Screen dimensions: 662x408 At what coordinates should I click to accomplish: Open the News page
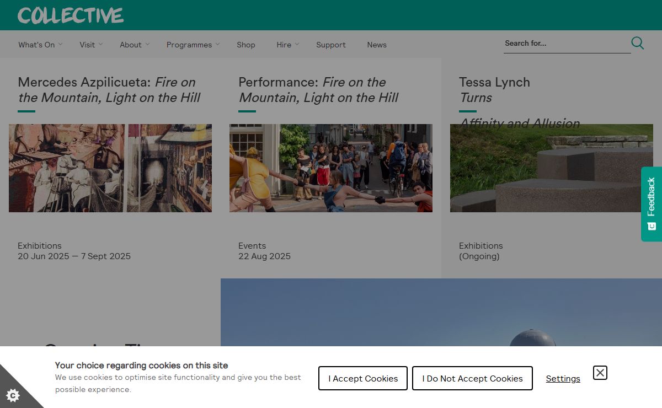(377, 45)
